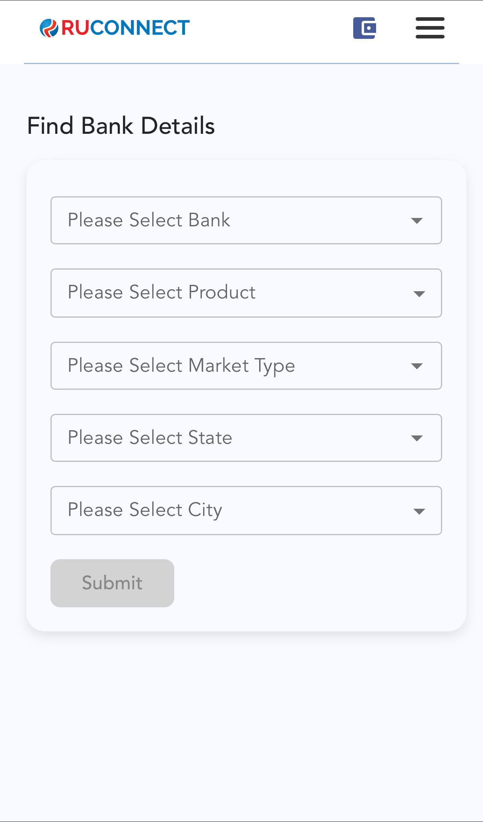Click blank header area left of wallet
483x822 pixels.
[x=272, y=28]
